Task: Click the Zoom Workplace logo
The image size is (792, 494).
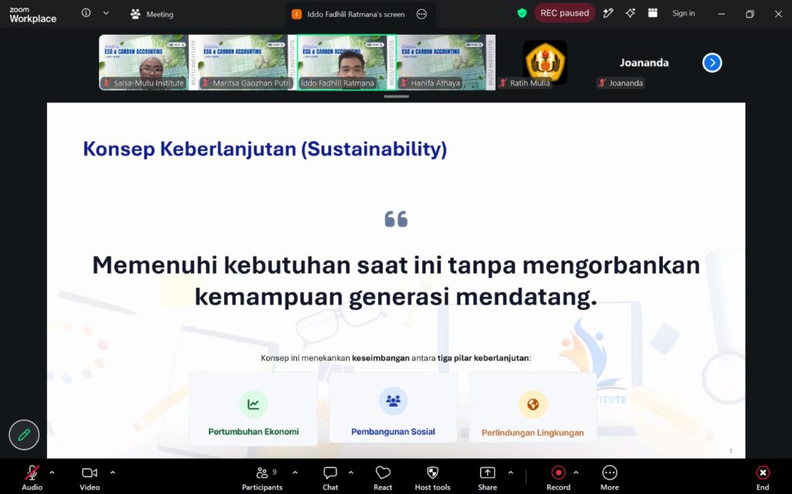Action: coord(32,15)
